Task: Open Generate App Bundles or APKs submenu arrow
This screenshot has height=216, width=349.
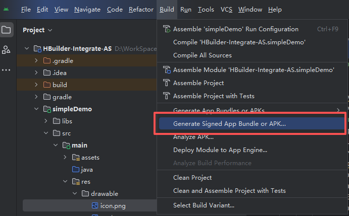Action: (338, 110)
